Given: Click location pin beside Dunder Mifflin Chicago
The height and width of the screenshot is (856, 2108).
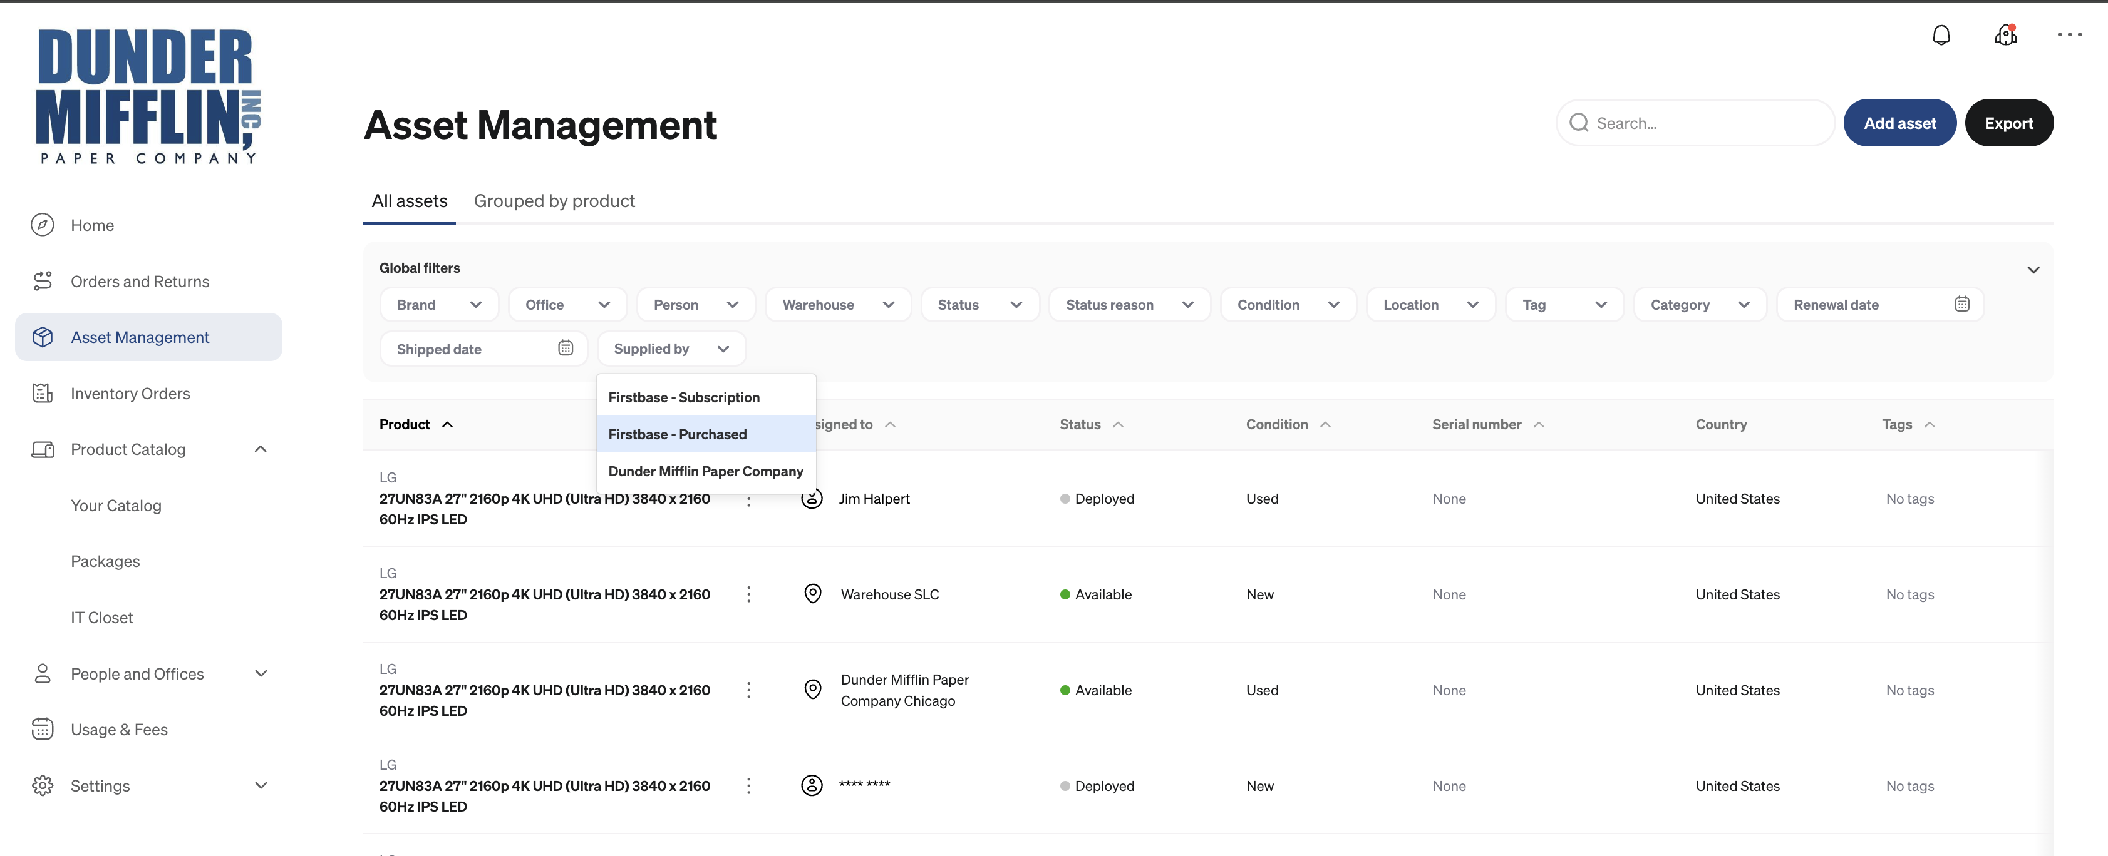Looking at the screenshot, I should pyautogui.click(x=813, y=689).
